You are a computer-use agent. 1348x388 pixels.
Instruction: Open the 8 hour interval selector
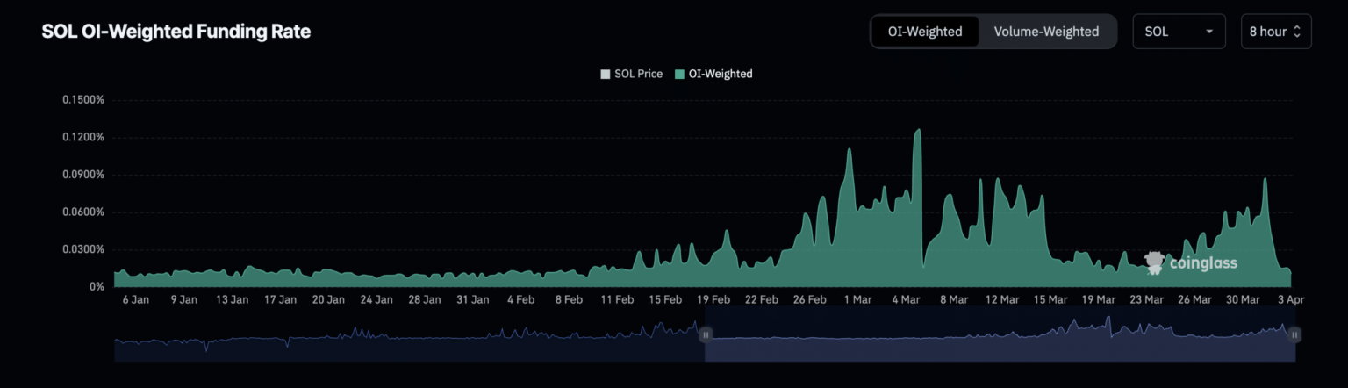1275,32
